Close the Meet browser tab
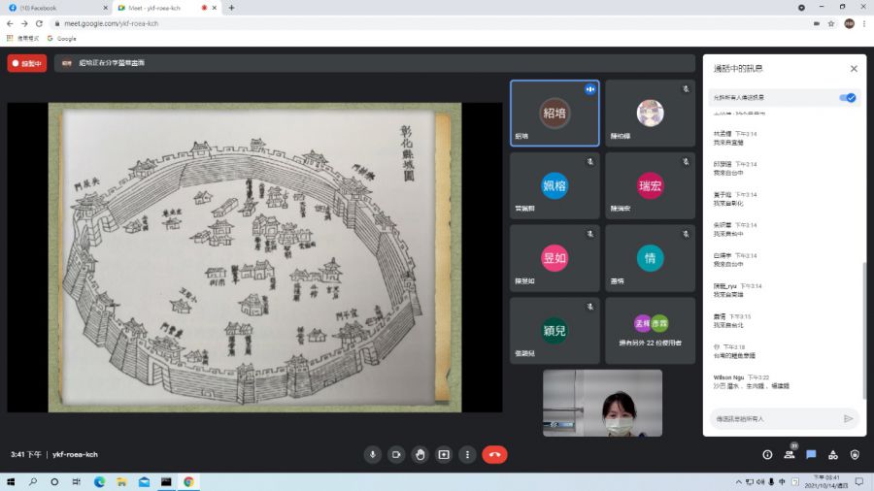Image resolution: width=874 pixels, height=491 pixels. (214, 8)
